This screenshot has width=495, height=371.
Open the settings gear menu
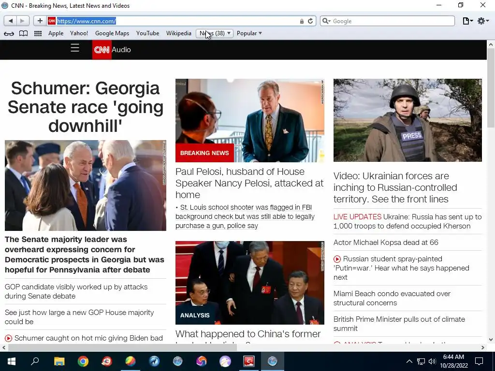click(x=483, y=21)
